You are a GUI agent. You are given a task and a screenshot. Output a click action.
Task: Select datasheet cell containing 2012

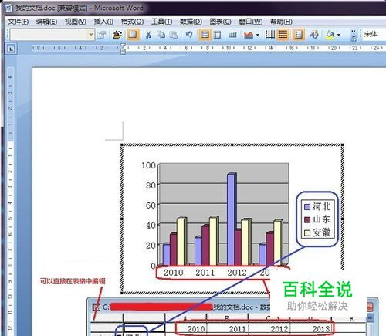pyautogui.click(x=269, y=329)
